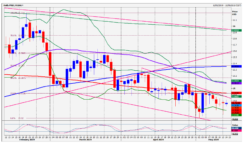Click the April 2019 month label

click(158, 140)
